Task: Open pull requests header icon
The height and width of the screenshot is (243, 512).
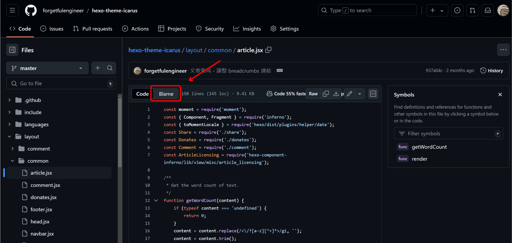Action: [472, 10]
